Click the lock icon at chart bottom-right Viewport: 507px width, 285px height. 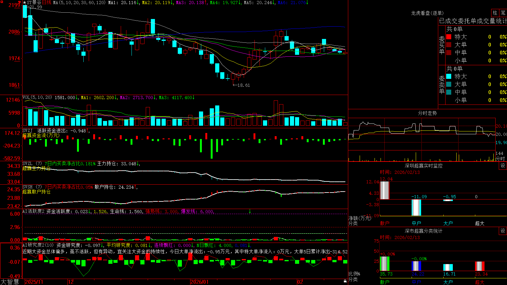pos(345,281)
